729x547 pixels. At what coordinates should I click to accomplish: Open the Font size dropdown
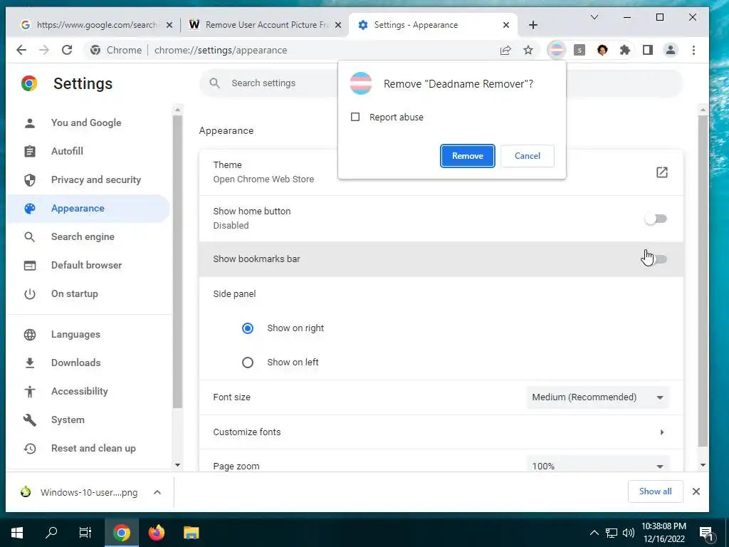(x=598, y=397)
